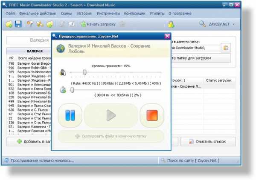
Task: Click the speaker volume icon
Action: tap(63, 72)
